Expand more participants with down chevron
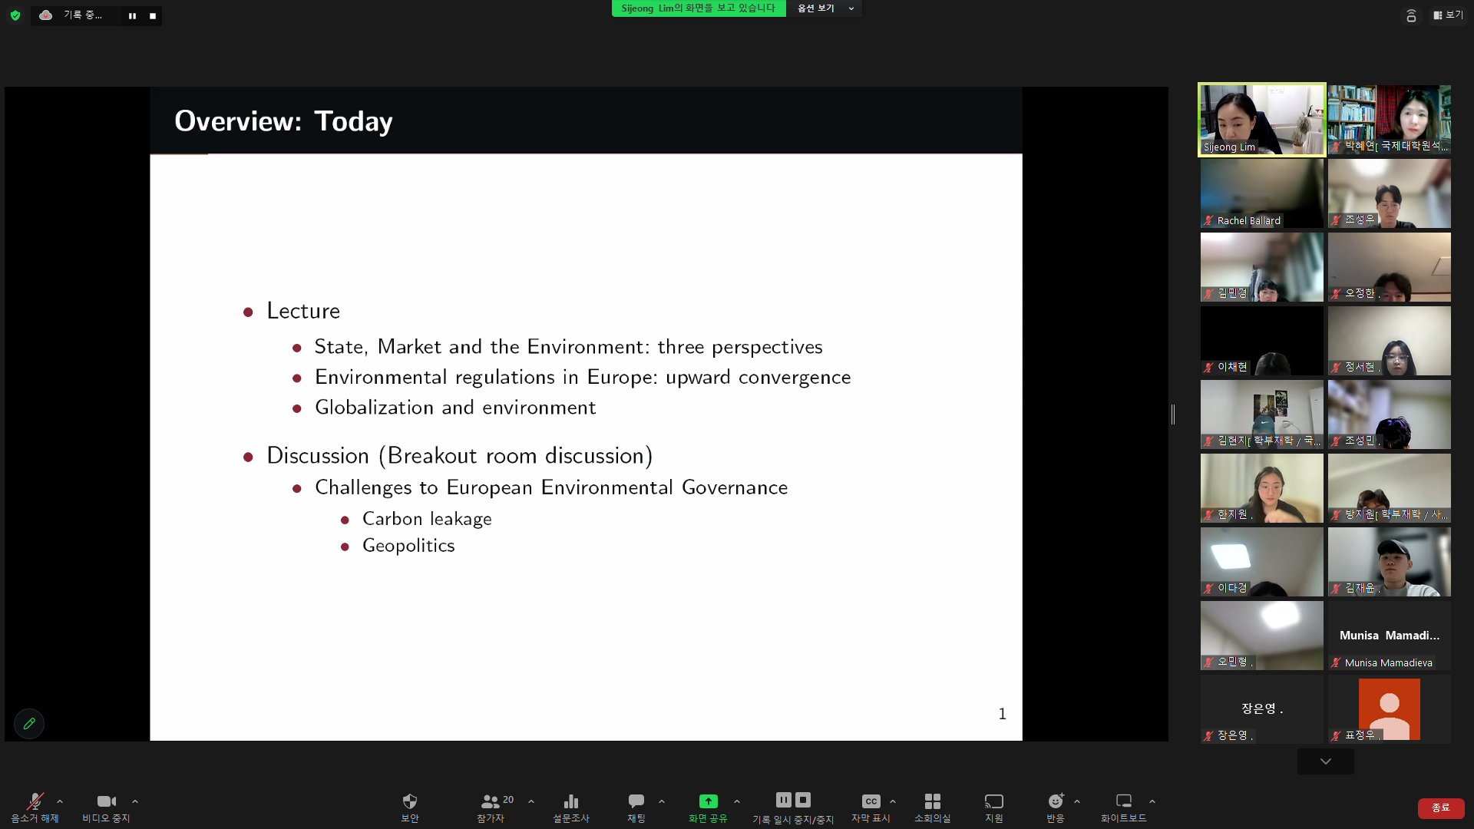Viewport: 1474px width, 829px height. [1325, 761]
